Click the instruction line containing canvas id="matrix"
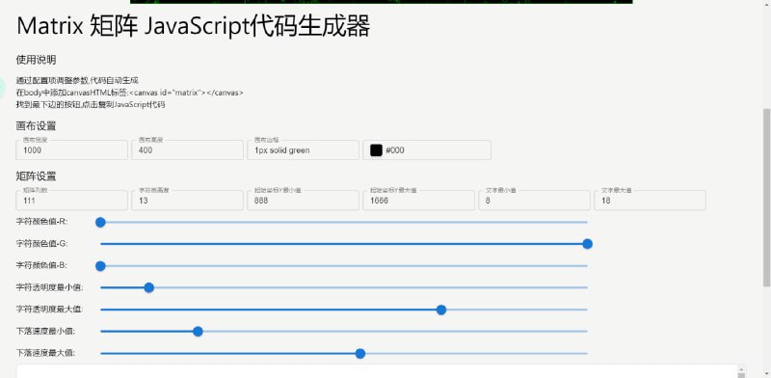The image size is (771, 378). [x=130, y=93]
